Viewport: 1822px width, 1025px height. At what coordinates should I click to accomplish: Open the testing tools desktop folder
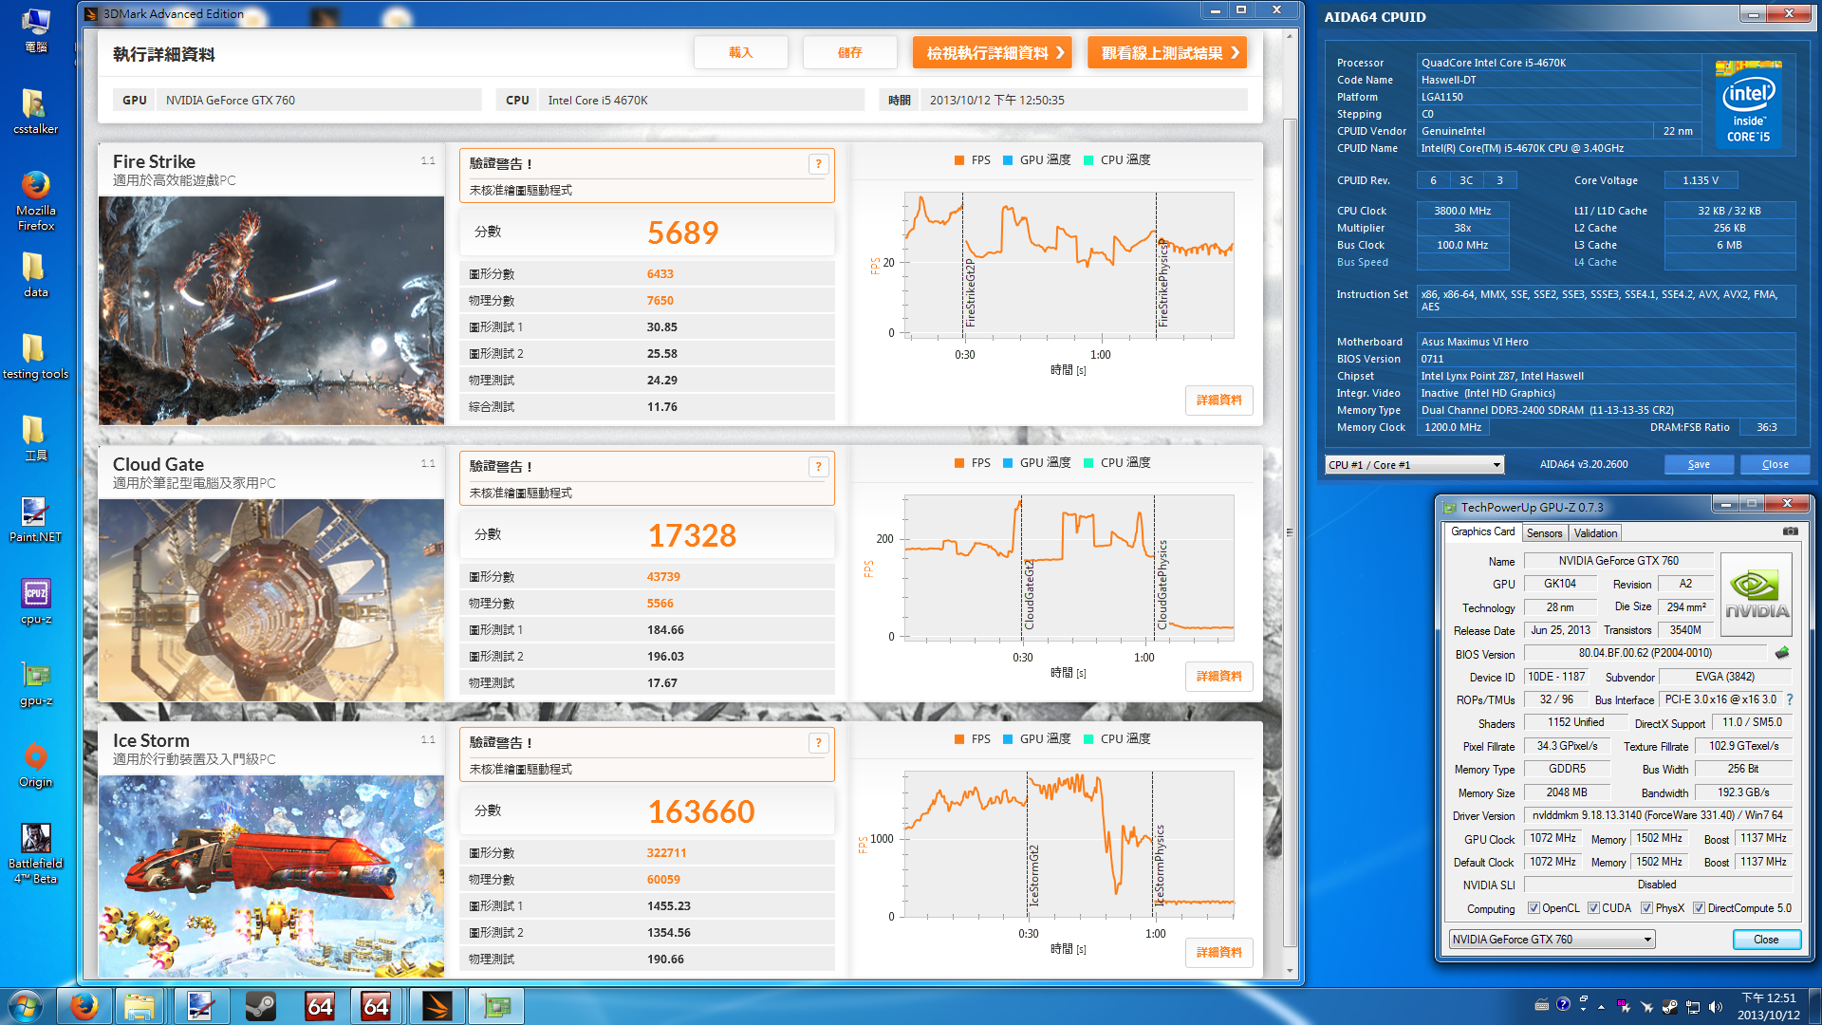(35, 356)
